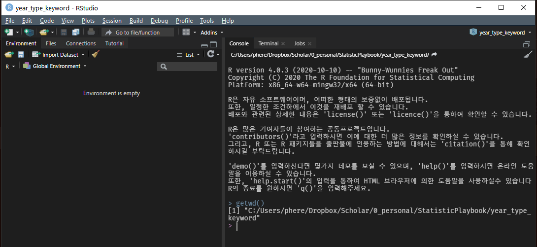Switch to the Files tab
Image resolution: width=537 pixels, height=247 pixels.
tap(51, 43)
